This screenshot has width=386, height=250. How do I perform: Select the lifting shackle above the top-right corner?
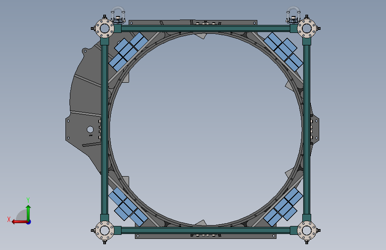293,14
